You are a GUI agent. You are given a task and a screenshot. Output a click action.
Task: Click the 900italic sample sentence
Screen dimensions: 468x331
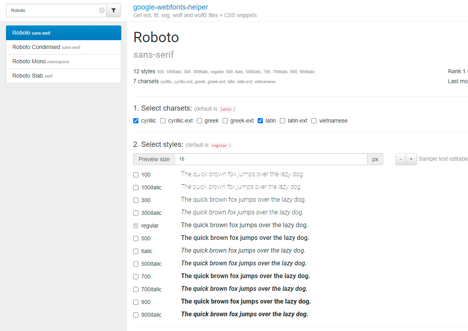[x=245, y=314]
